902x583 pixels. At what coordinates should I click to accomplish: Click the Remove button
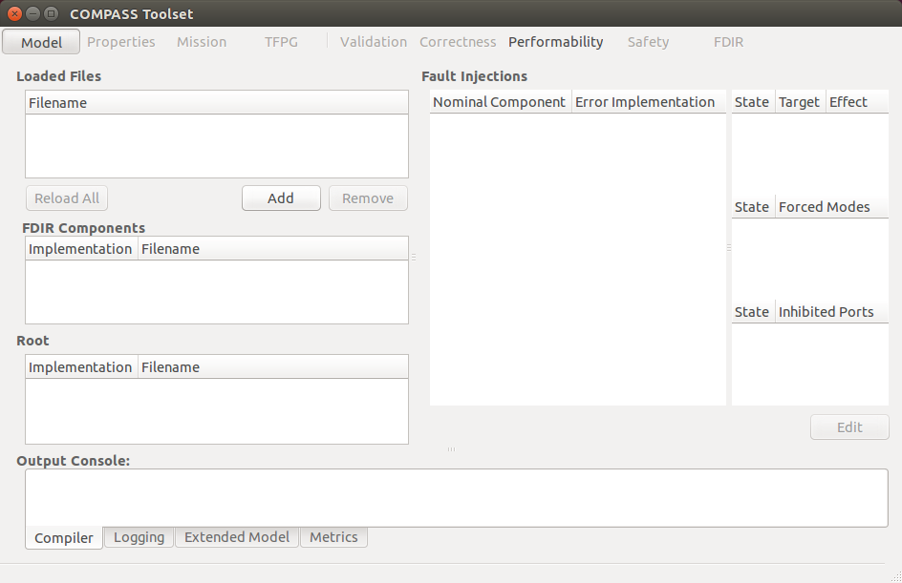pyautogui.click(x=368, y=198)
